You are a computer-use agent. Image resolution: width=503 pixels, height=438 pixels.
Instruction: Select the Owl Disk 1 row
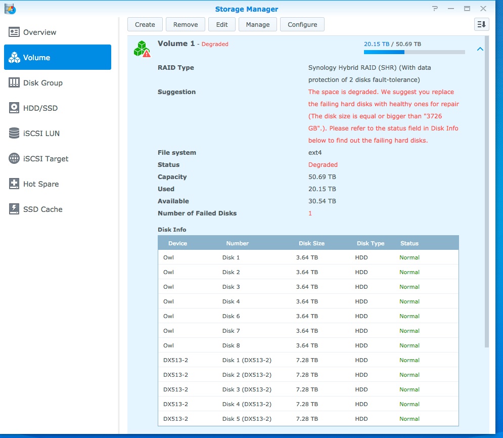[308, 257]
